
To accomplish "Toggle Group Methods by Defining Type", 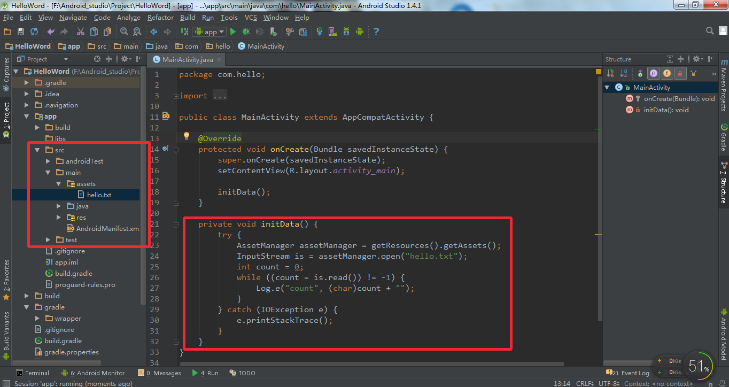I will pyautogui.click(x=640, y=73).
